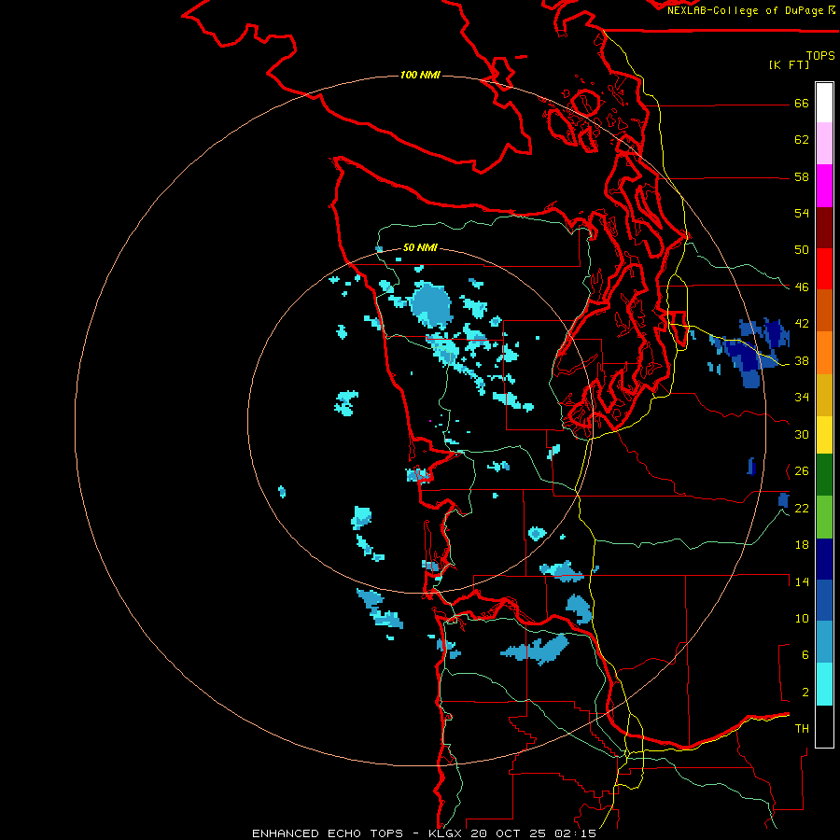Click the dark green legend swatch
The width and height of the screenshot is (840, 840).
pyautogui.click(x=824, y=475)
